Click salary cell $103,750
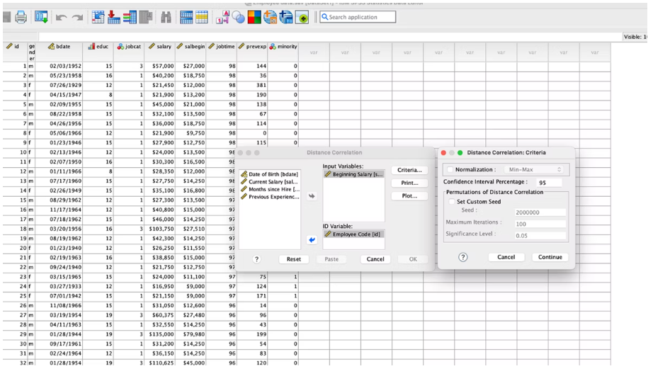This screenshot has width=653, height=376. pos(159,229)
